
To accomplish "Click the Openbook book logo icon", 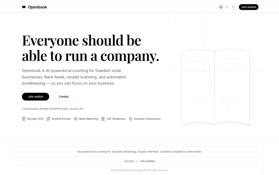I will pyautogui.click(x=24, y=7).
